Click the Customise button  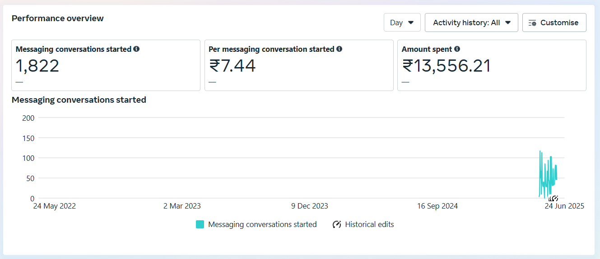554,23
